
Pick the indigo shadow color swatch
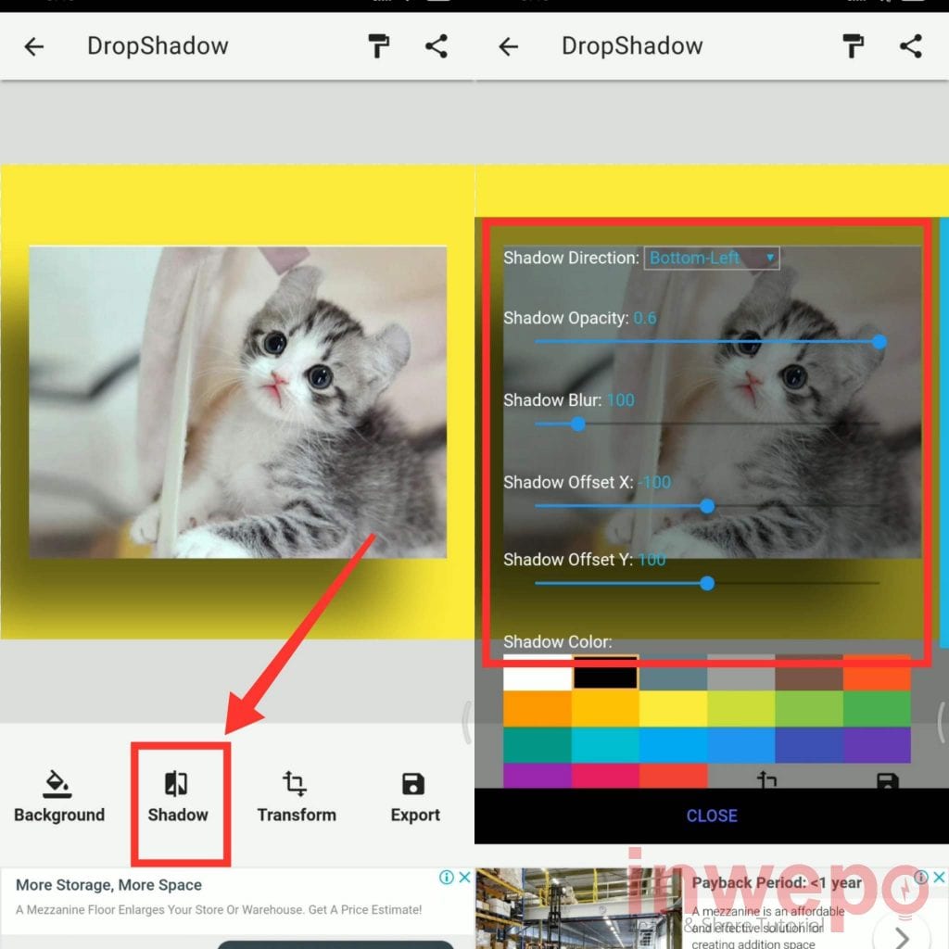pos(808,745)
